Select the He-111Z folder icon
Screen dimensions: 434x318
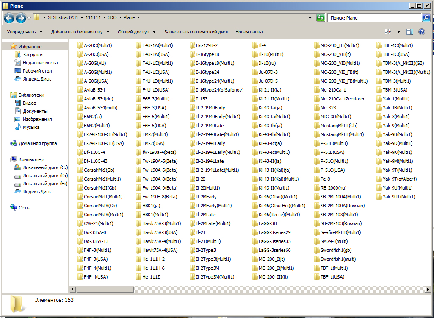pos(138,277)
